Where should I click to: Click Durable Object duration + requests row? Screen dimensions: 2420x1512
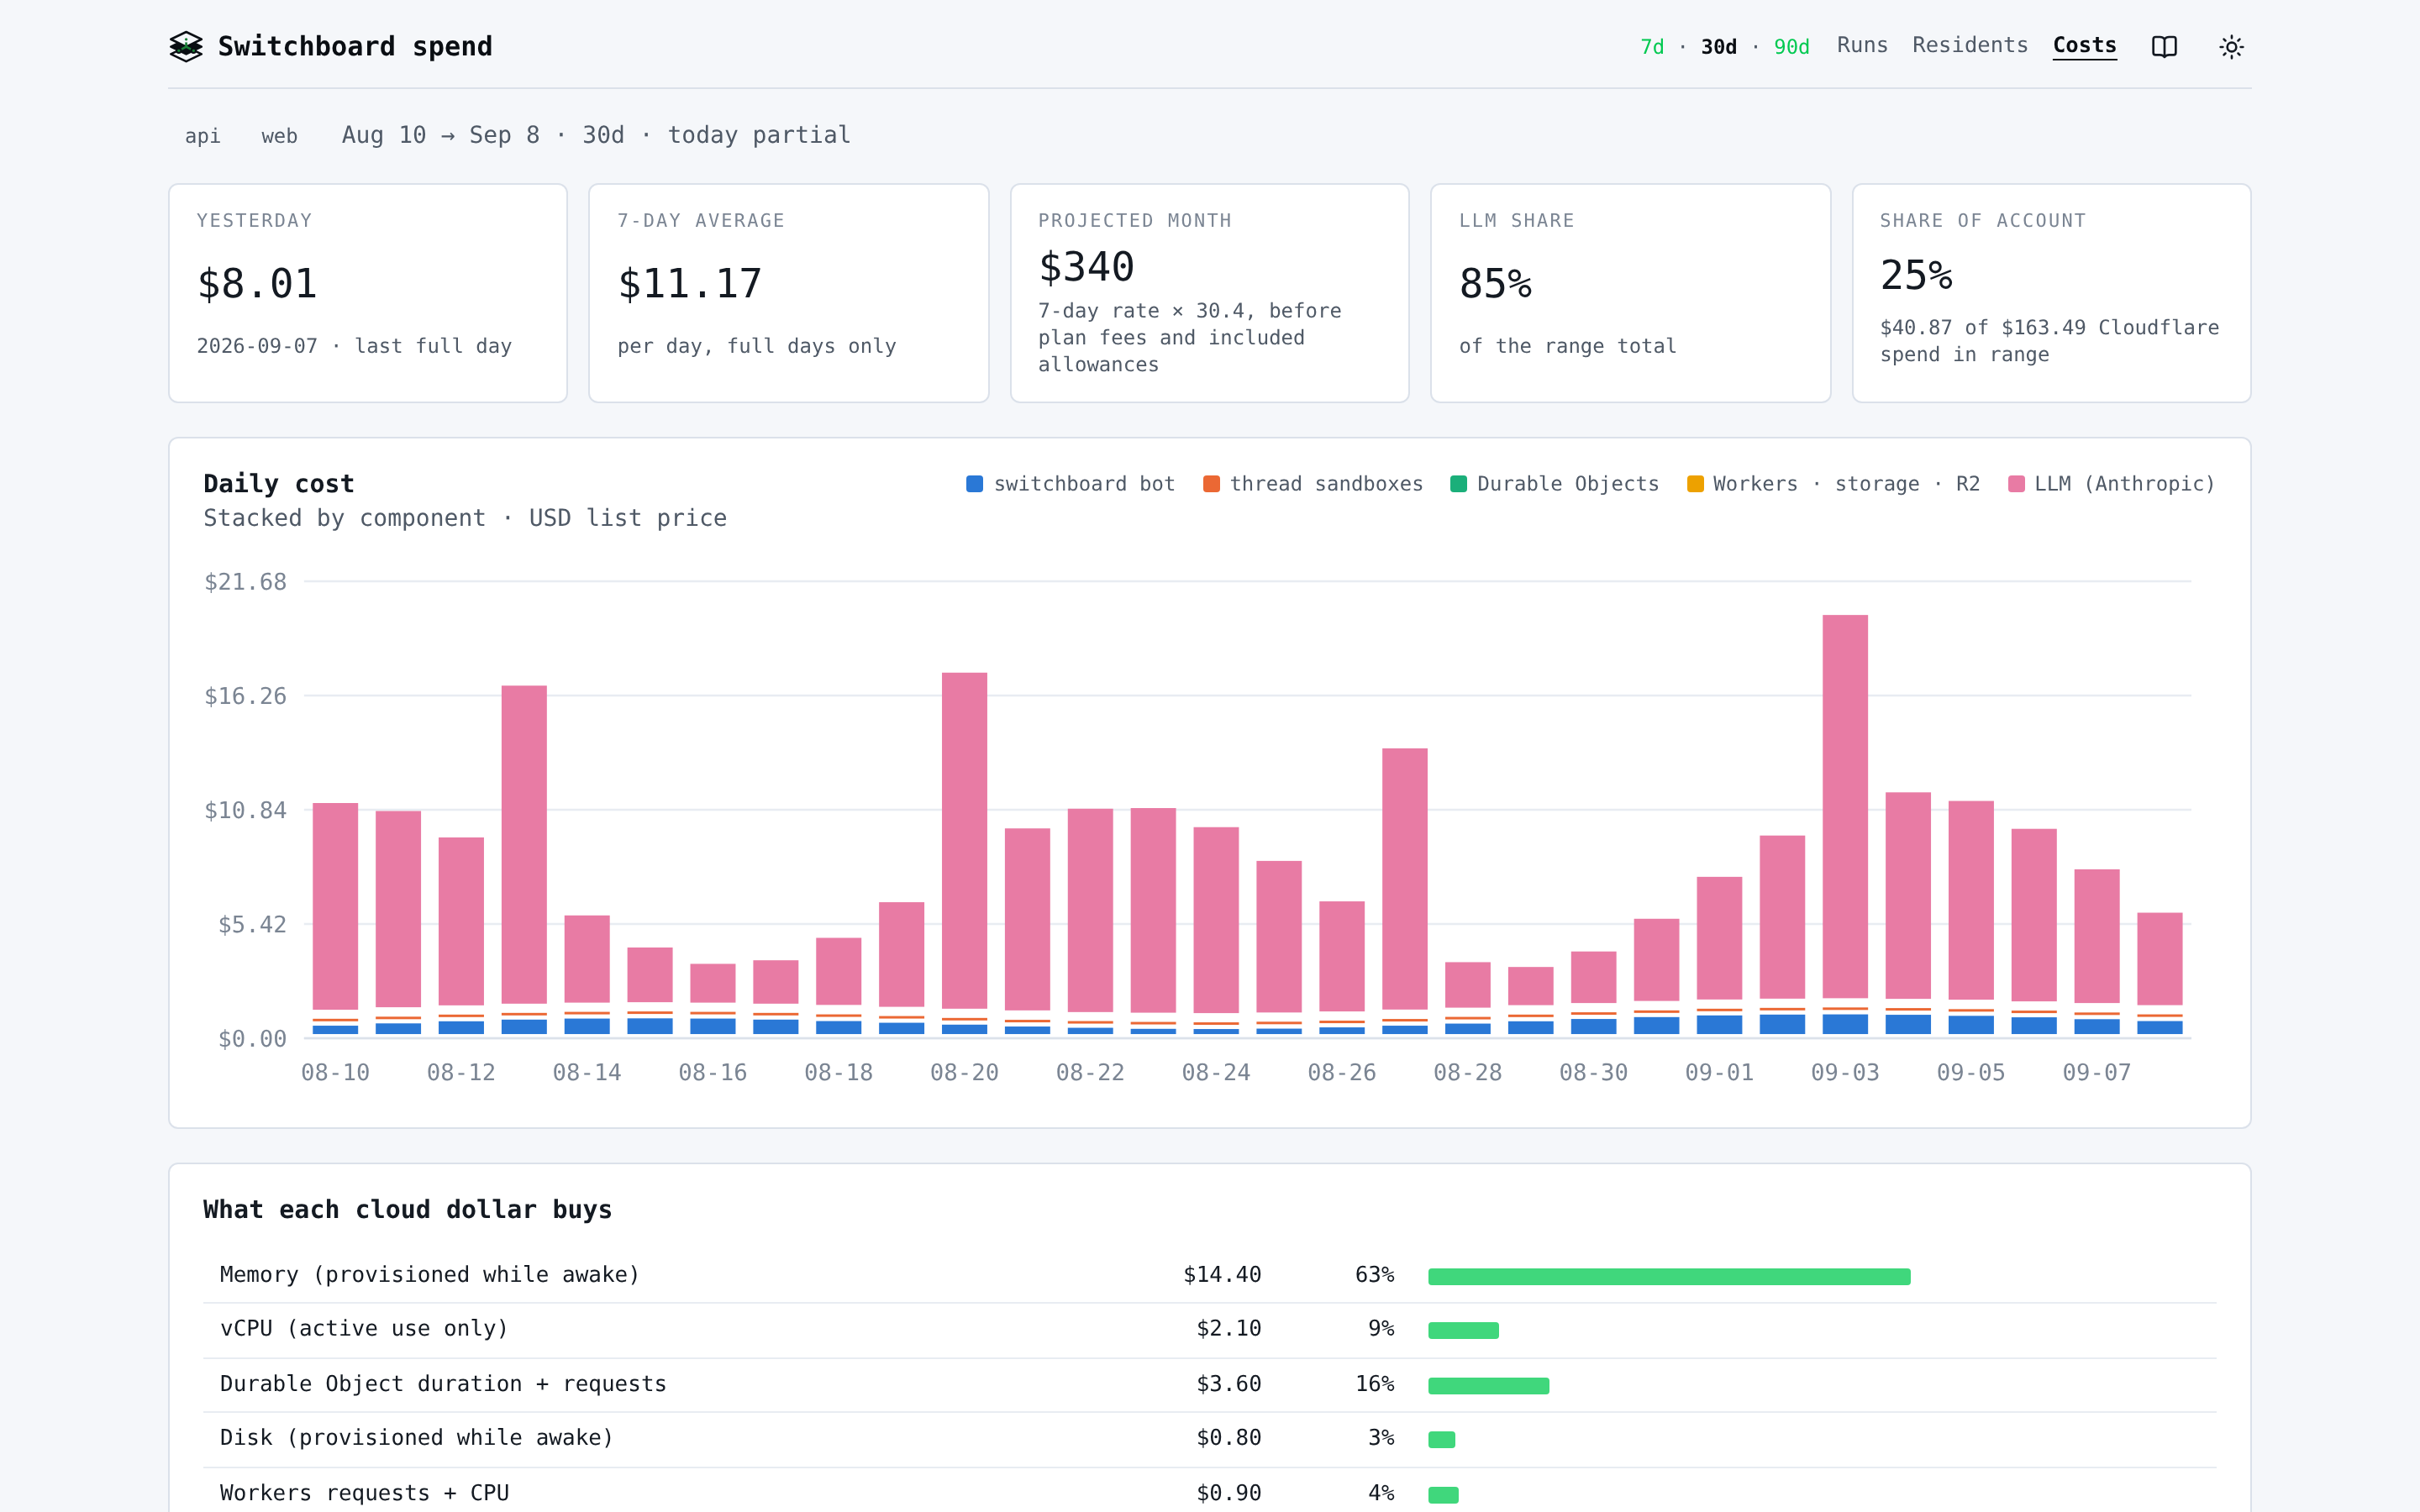pos(1209,1384)
